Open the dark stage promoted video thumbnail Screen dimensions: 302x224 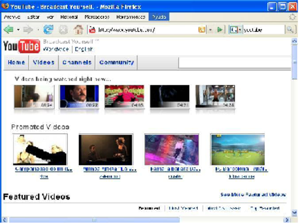(106, 149)
